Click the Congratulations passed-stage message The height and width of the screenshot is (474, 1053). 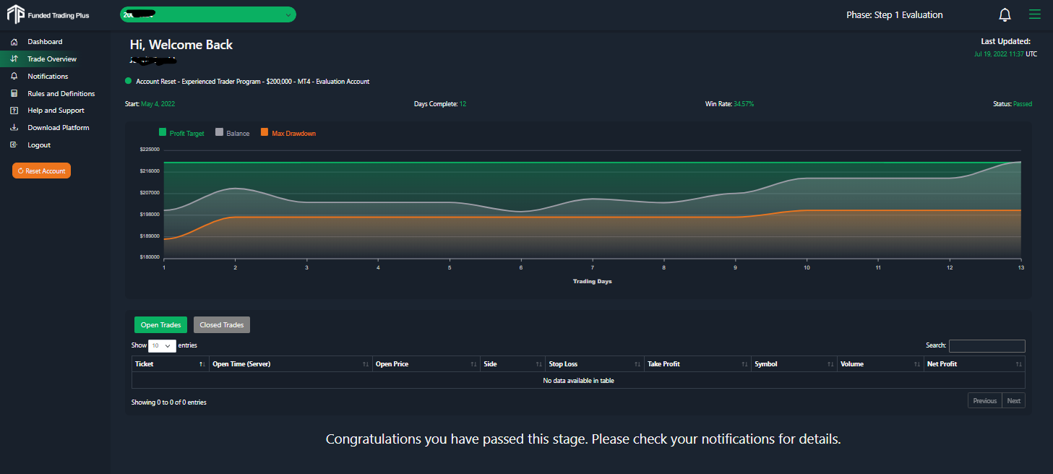click(x=583, y=439)
